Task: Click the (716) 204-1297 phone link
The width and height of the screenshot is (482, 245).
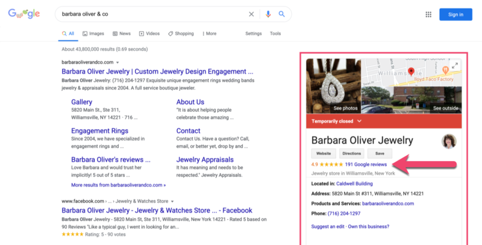Action: tap(344, 214)
